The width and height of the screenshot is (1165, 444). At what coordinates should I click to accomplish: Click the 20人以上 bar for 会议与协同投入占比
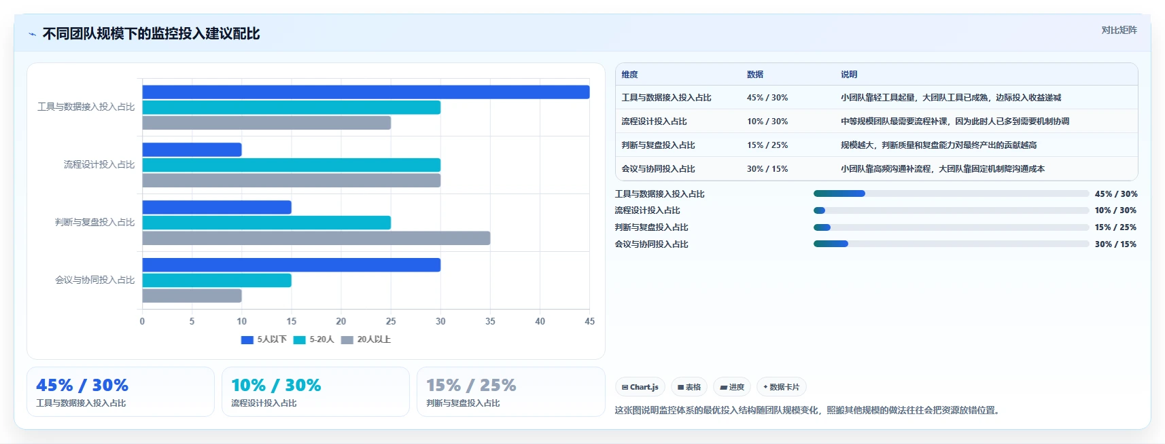(192, 296)
